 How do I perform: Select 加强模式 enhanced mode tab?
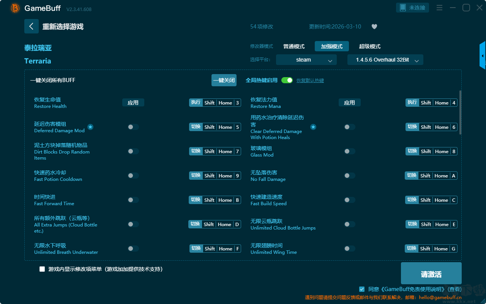(x=332, y=46)
